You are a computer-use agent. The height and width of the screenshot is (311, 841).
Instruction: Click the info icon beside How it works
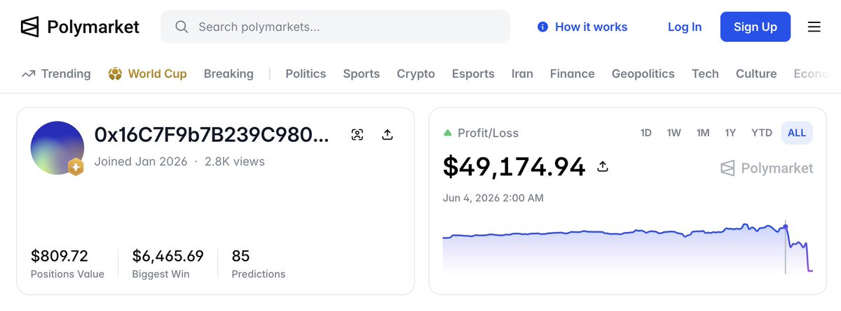pos(542,27)
